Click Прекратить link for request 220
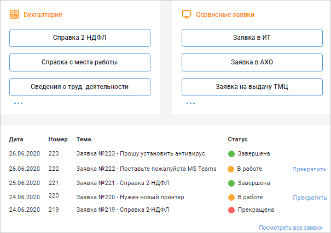 [310, 198]
